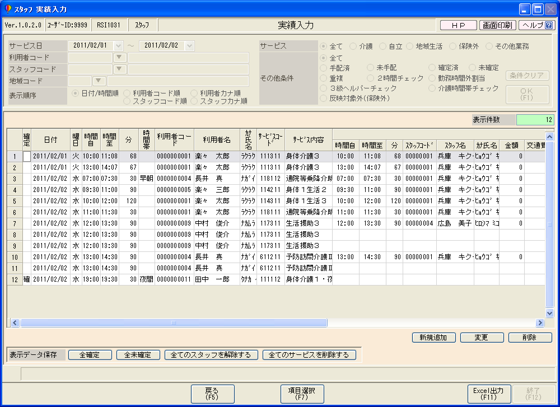Click the 項目選択 (F7) button

tap(302, 394)
